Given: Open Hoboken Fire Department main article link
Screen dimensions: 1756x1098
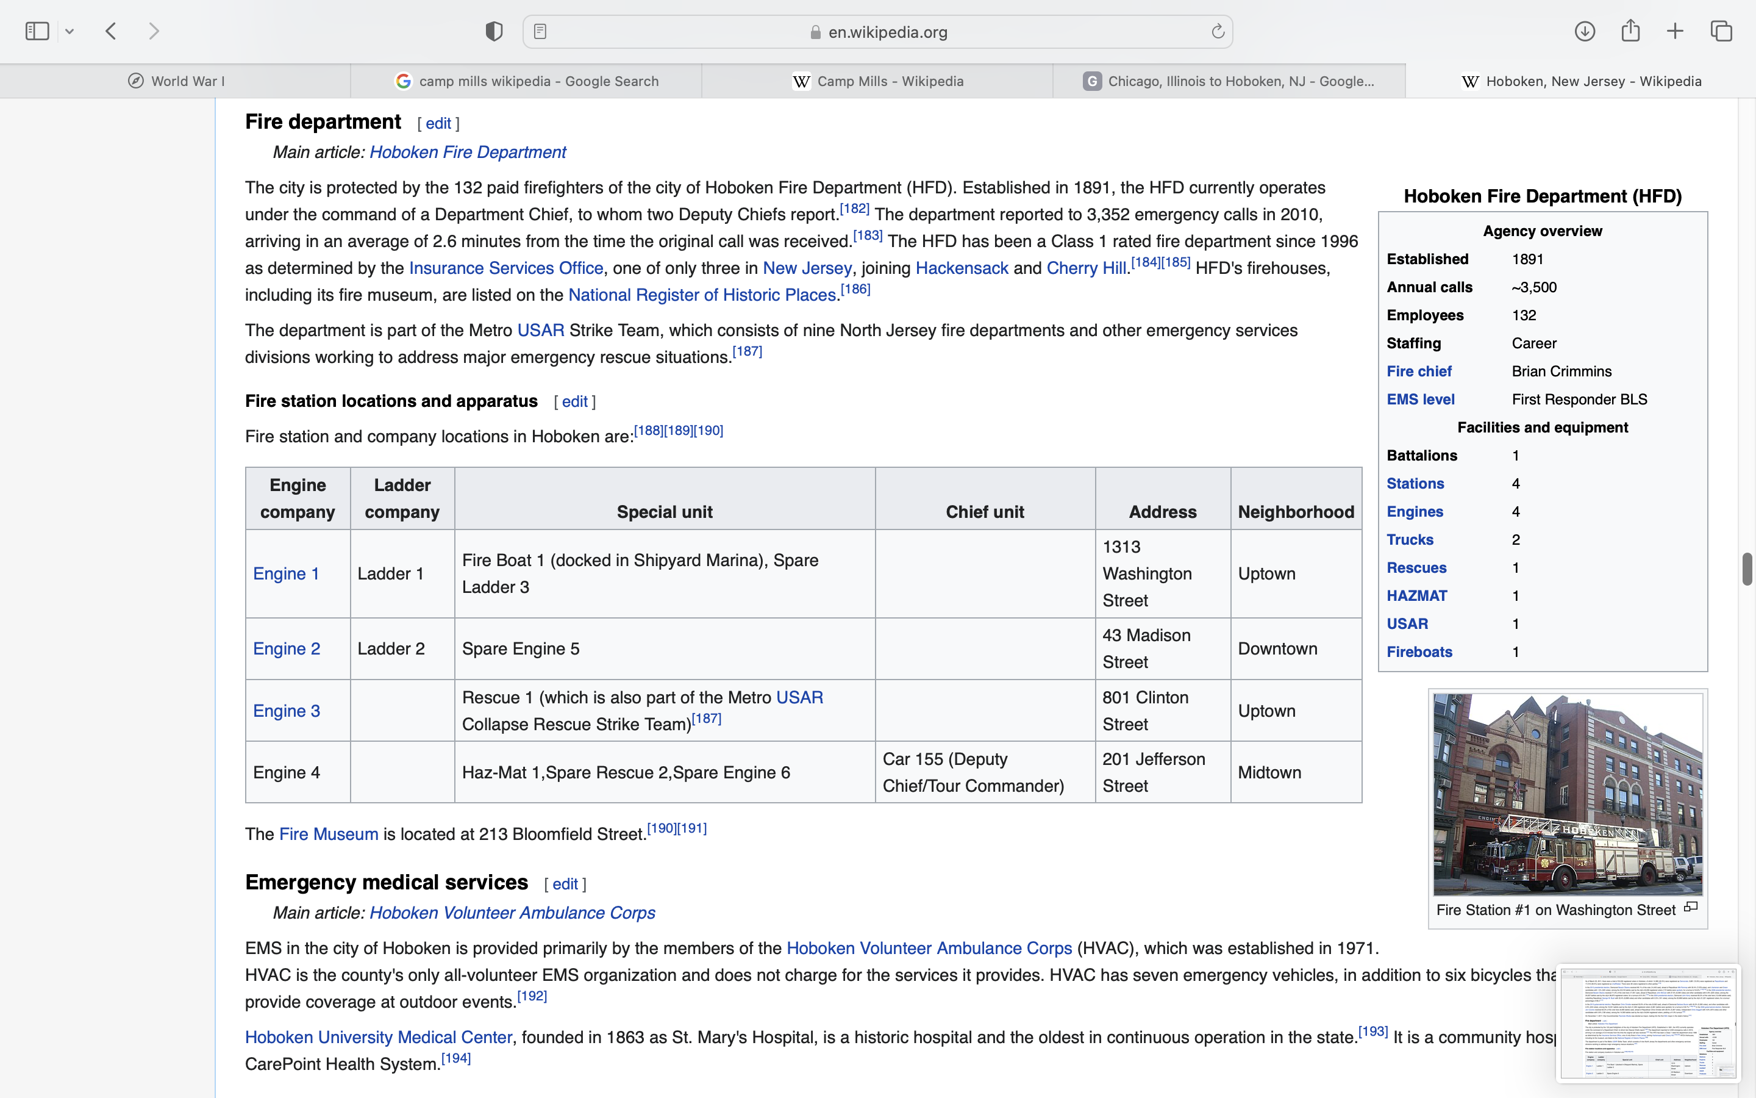Looking at the screenshot, I should 467,152.
